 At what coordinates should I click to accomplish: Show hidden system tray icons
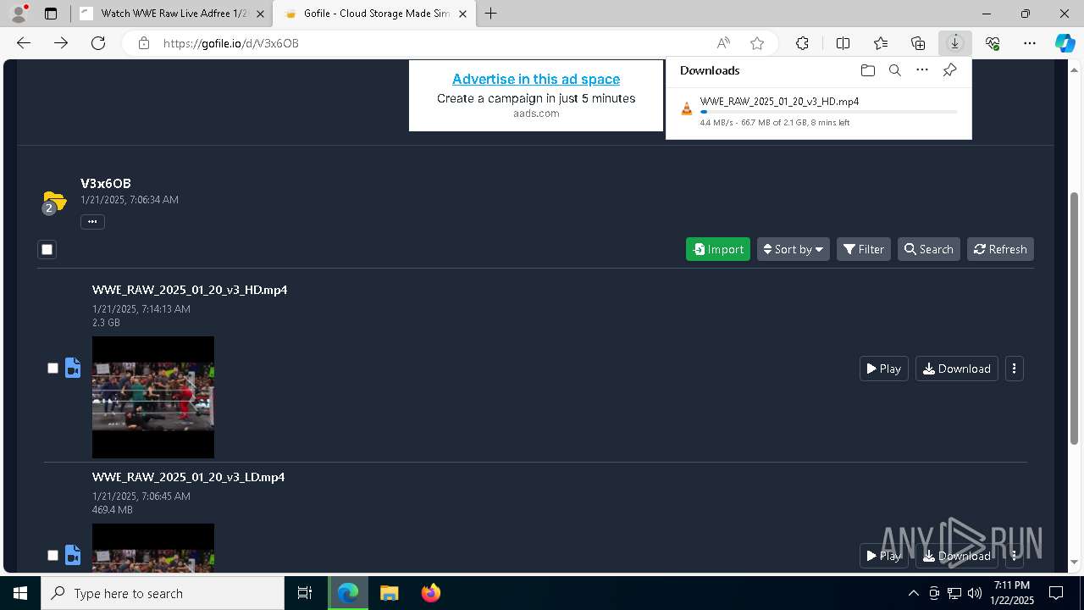click(913, 593)
